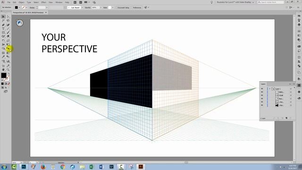302x170 pixels.
Task: Select the Shape Builder tool
Action: coord(3,49)
